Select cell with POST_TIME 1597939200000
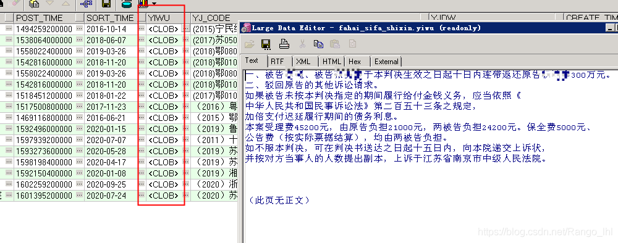Image resolution: width=618 pixels, height=243 pixels. click(45, 139)
